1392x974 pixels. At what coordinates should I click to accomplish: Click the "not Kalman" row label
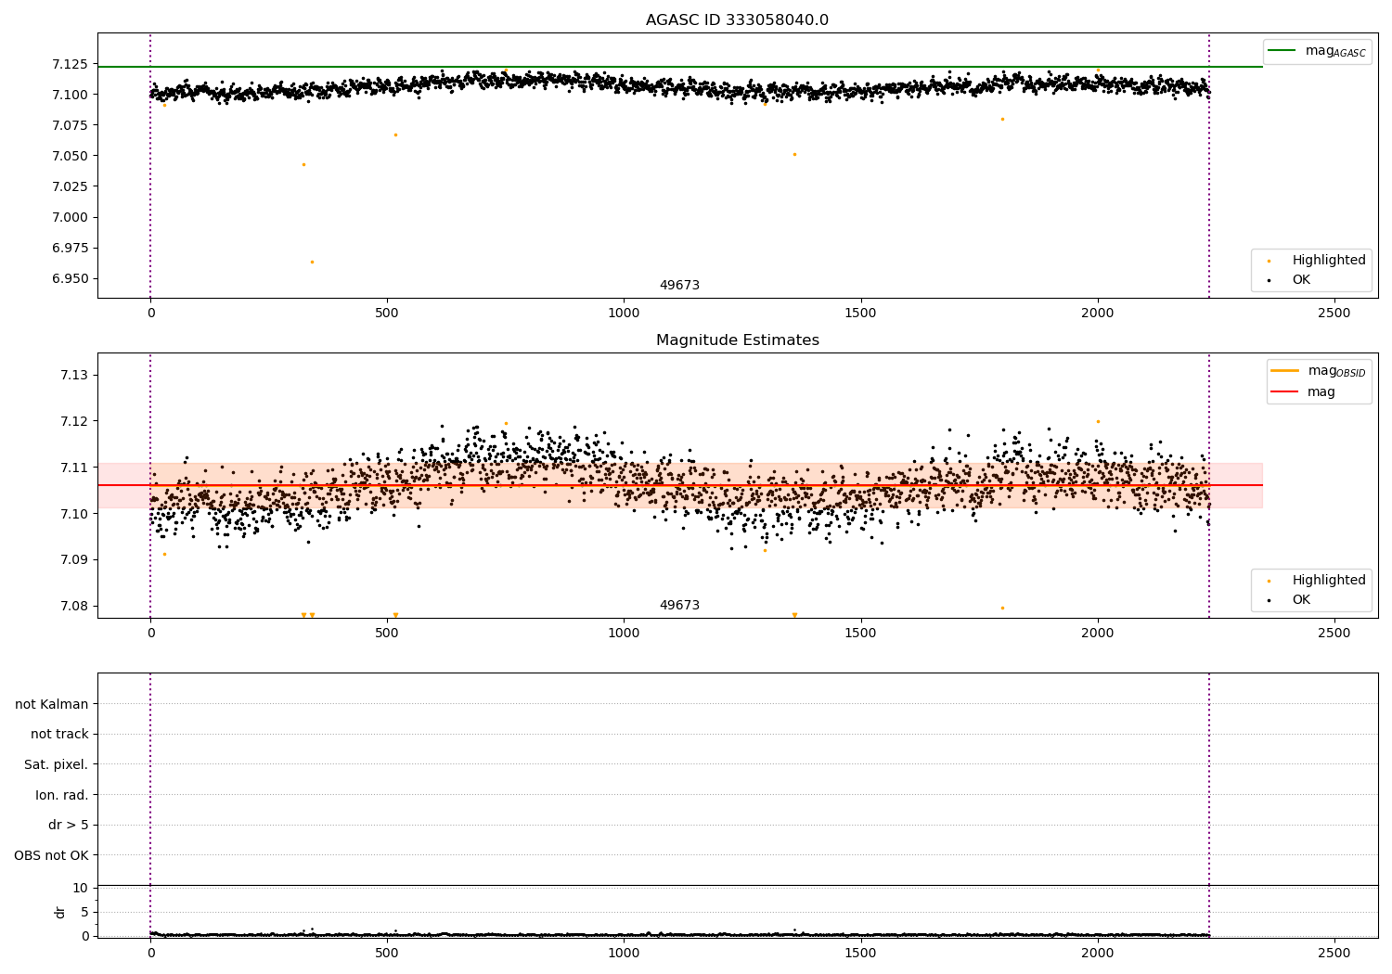coord(52,704)
